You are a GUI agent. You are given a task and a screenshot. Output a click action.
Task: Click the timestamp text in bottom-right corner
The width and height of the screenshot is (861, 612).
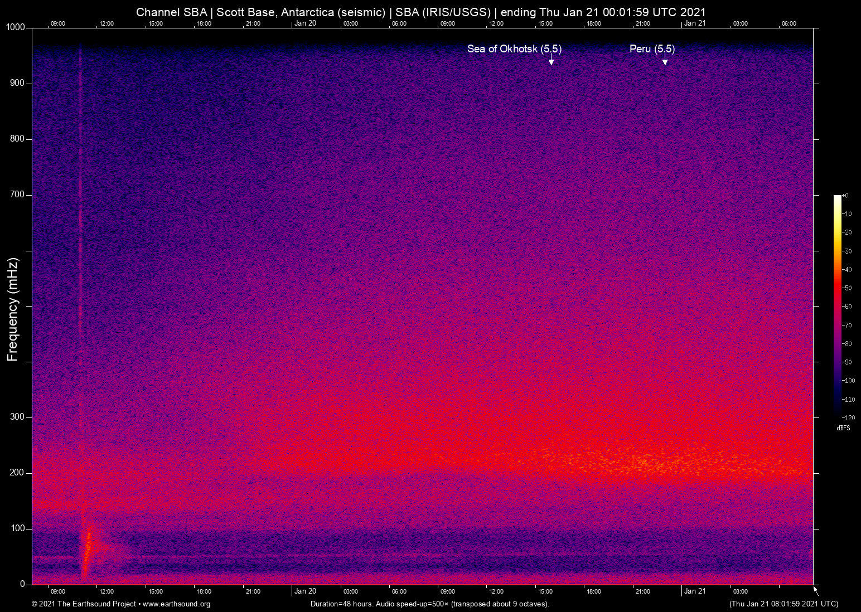click(x=783, y=604)
